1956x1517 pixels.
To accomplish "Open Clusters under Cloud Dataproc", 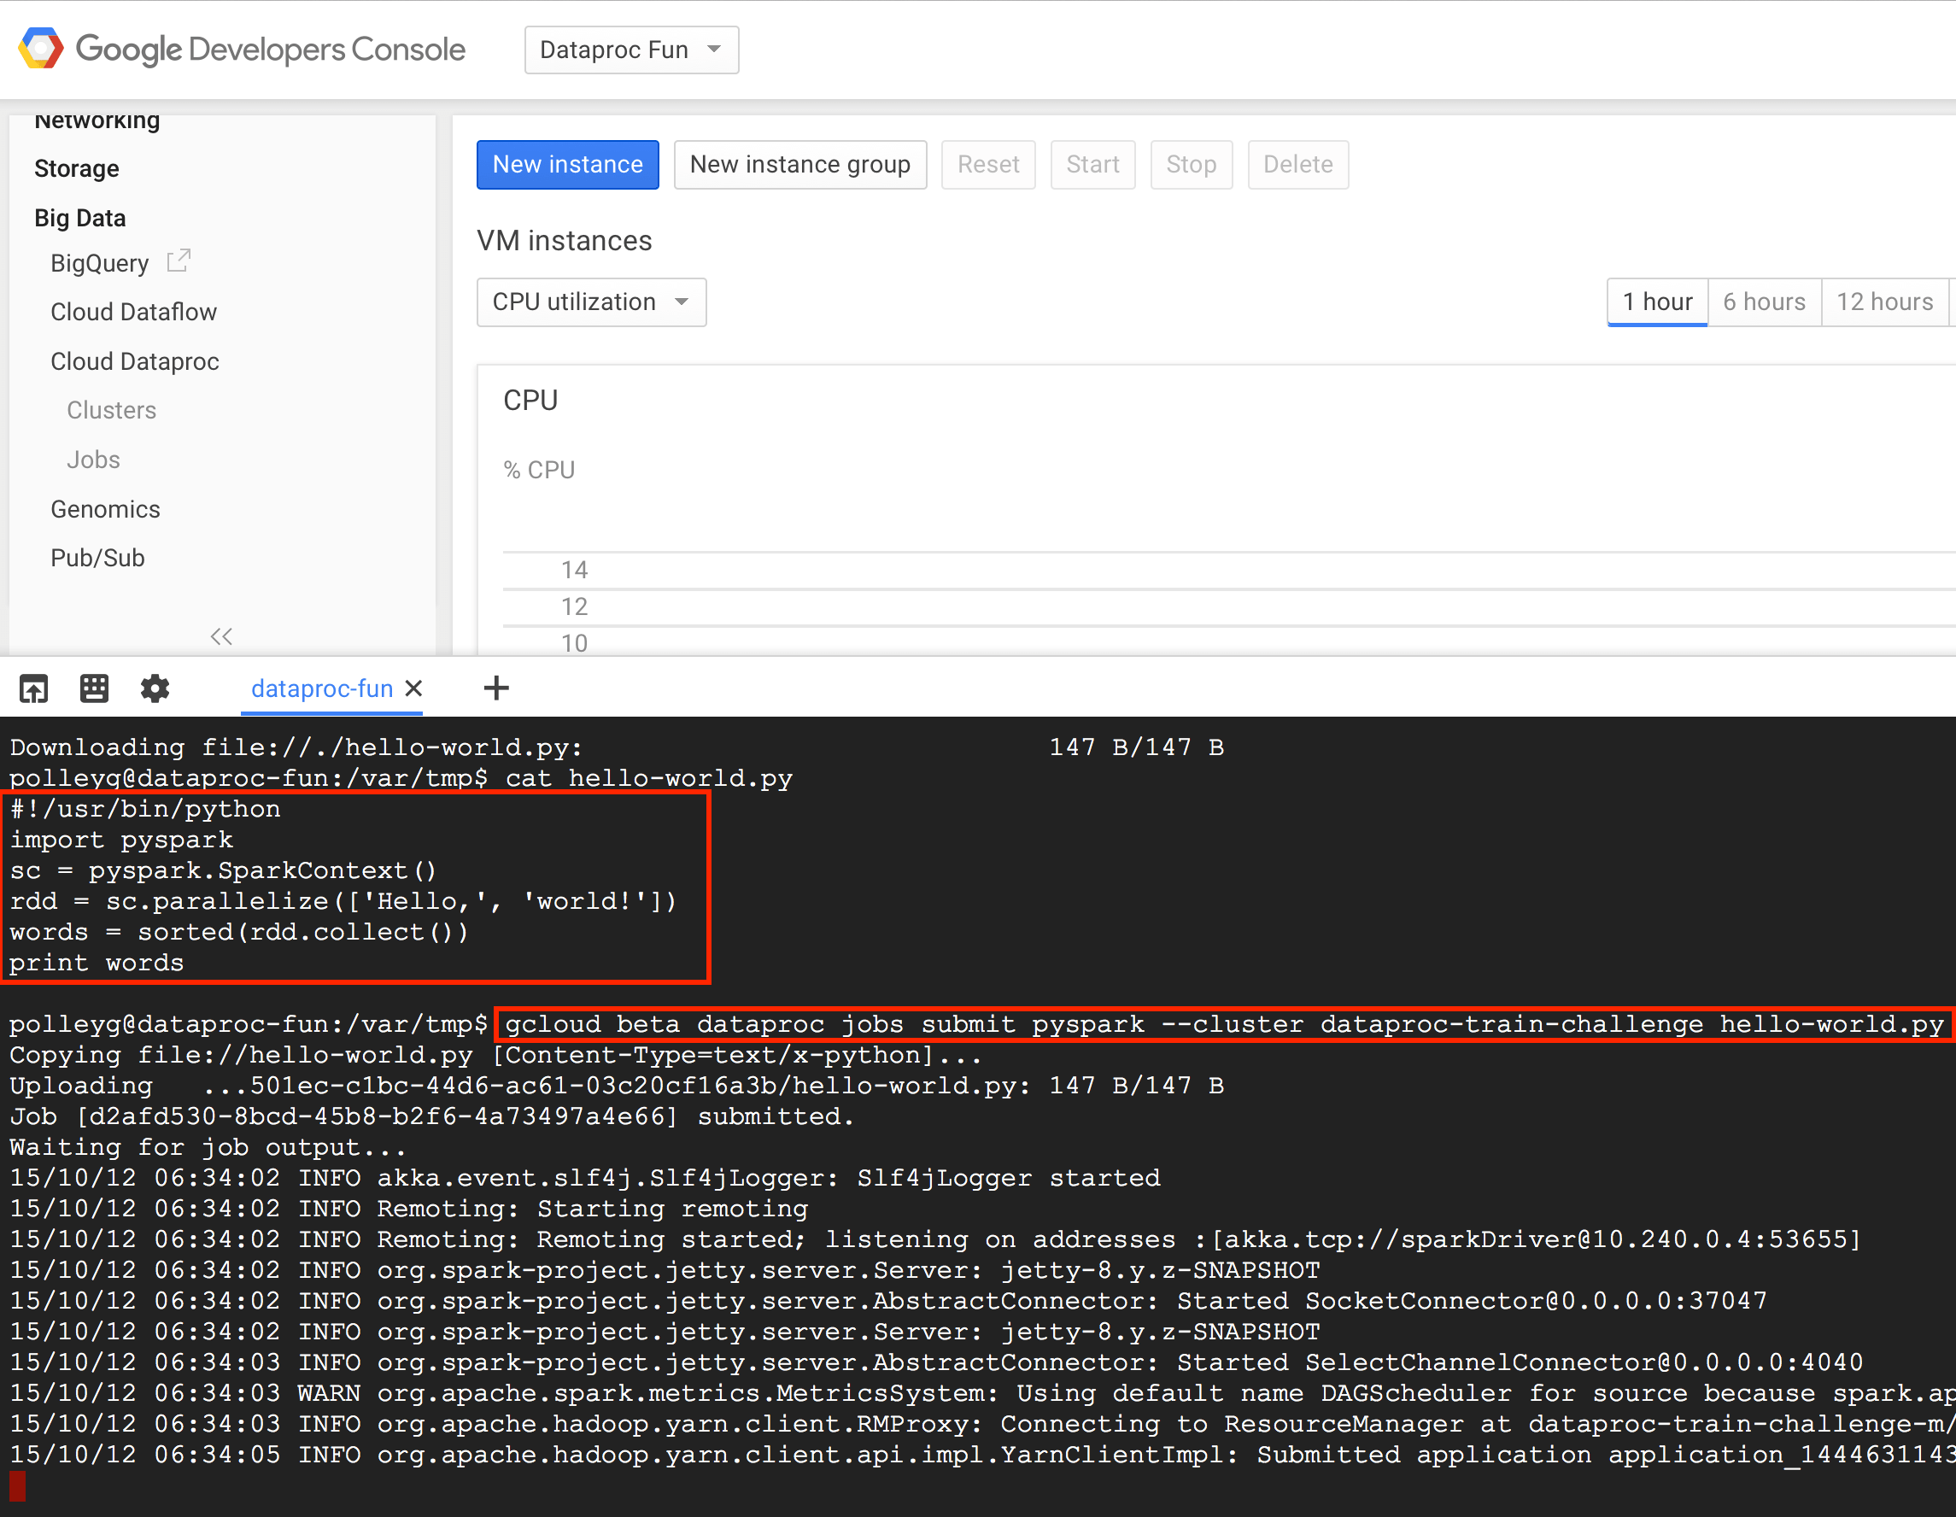I will (x=111, y=410).
